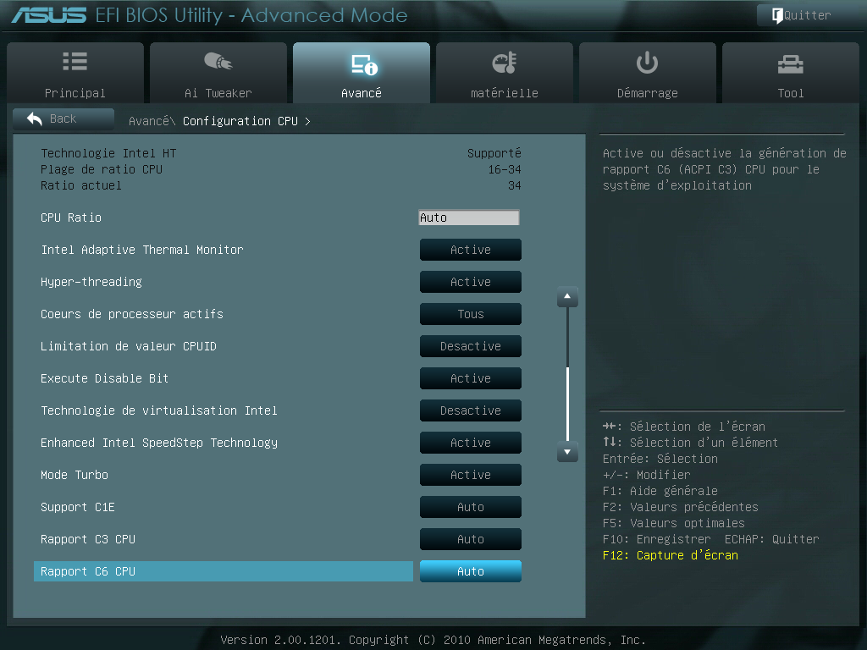Open the Rapport C6 CPU dropdown

[x=470, y=571]
